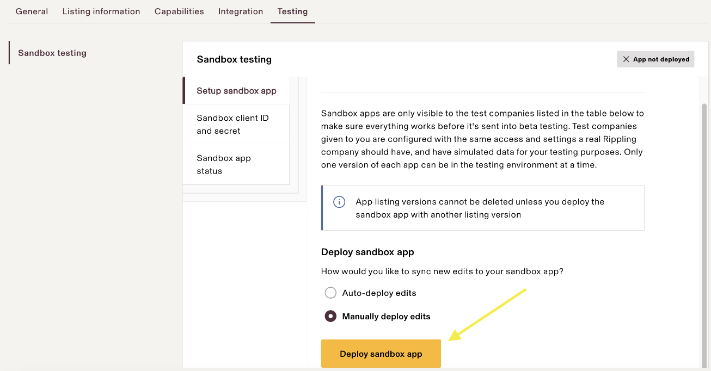Select Setup sandbox app section
The image size is (711, 371).
(236, 91)
